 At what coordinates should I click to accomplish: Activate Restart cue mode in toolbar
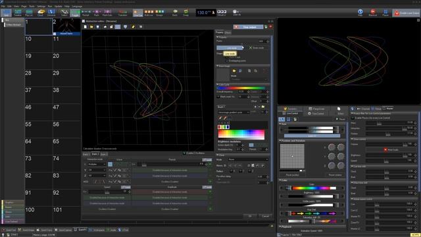[86, 13]
